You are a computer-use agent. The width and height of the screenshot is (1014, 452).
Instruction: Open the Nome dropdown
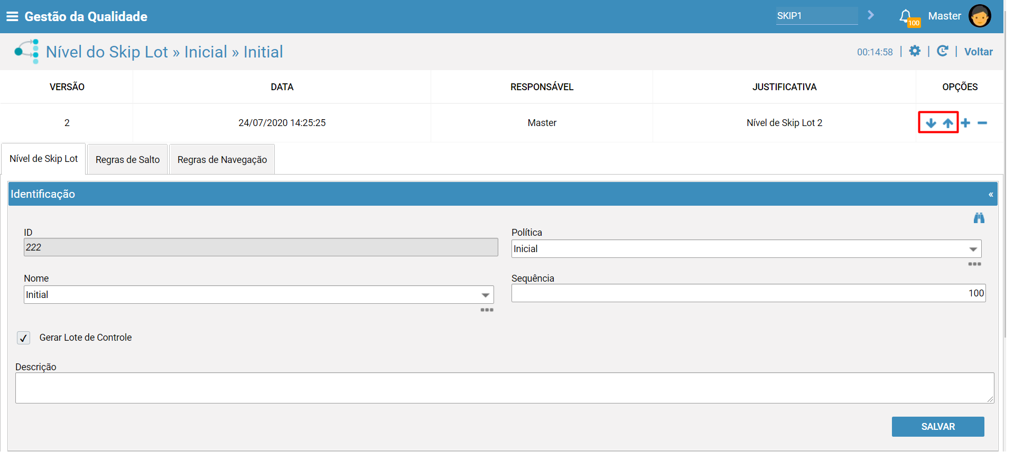click(x=259, y=295)
